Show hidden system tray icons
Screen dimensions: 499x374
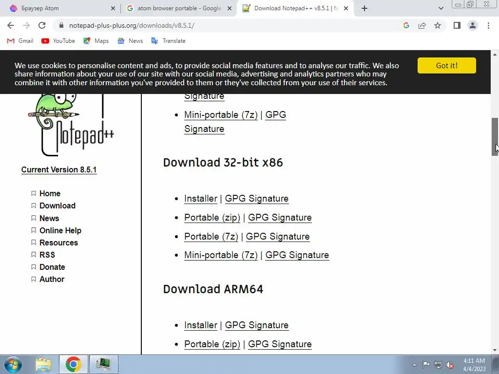click(414, 365)
